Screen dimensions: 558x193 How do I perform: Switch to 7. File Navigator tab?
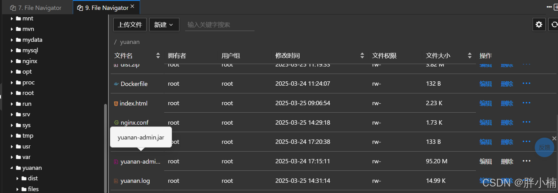(x=36, y=8)
